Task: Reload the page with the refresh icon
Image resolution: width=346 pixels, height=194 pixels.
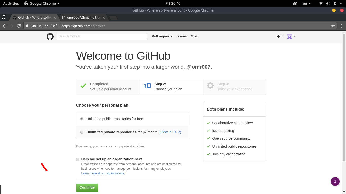Action: pyautogui.click(x=18, y=26)
